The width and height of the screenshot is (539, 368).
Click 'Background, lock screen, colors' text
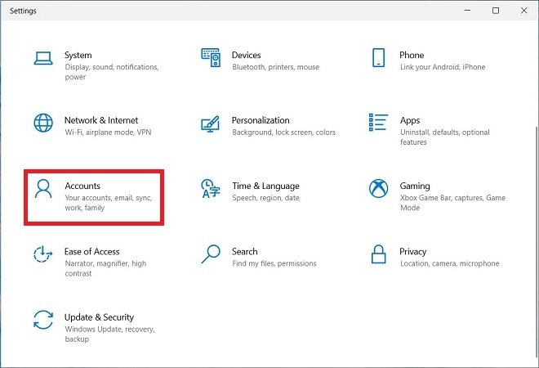[x=283, y=132]
